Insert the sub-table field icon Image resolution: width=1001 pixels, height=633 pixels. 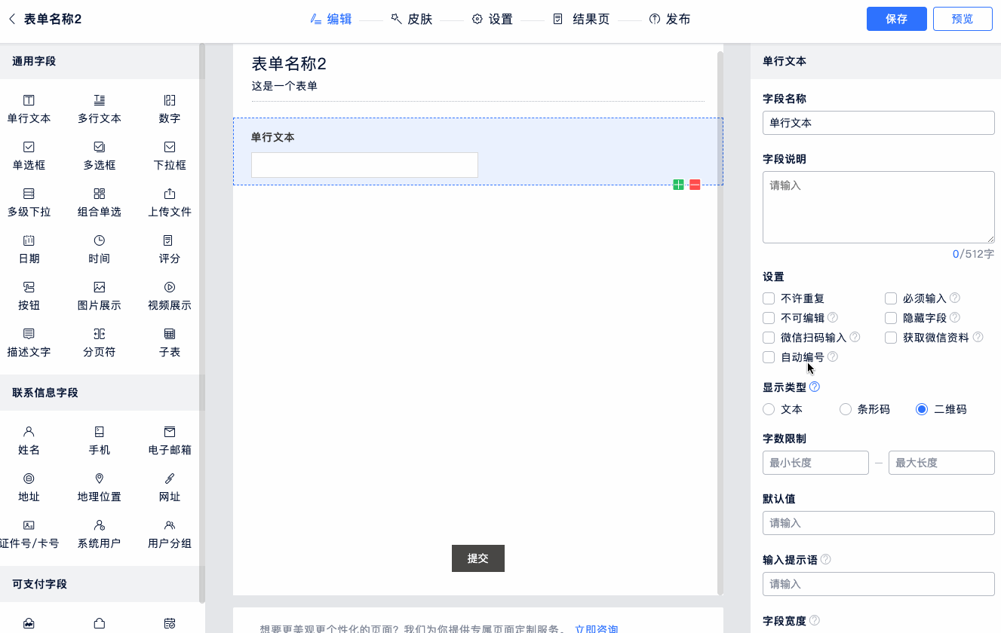170,334
